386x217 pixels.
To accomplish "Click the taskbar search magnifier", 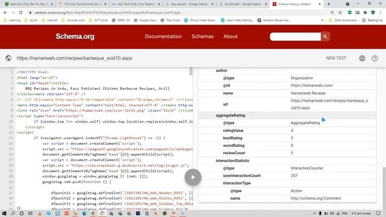I will (x=13, y=213).
